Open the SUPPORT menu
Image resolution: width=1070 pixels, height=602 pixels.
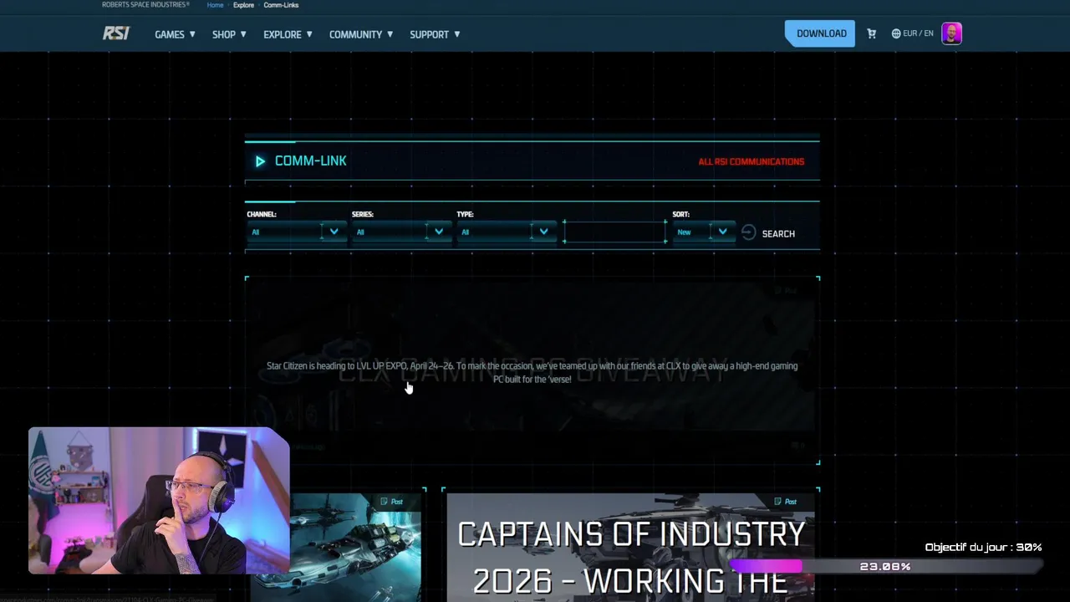tap(435, 34)
